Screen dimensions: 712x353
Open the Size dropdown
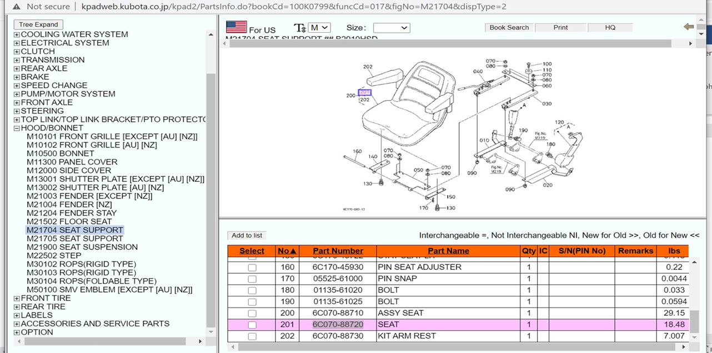392,28
